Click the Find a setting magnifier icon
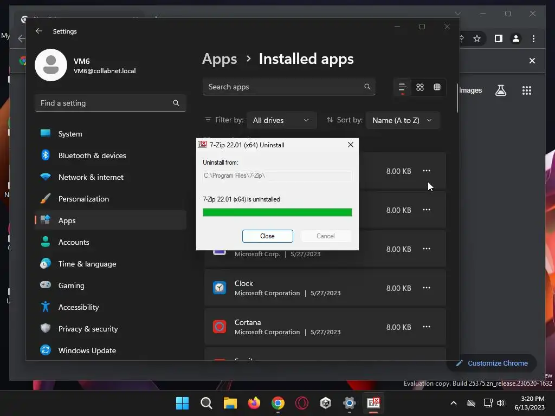This screenshot has height=416, width=555. tap(176, 103)
